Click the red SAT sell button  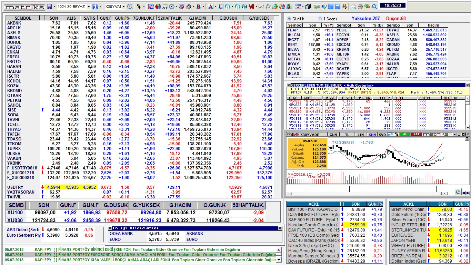[416, 134]
